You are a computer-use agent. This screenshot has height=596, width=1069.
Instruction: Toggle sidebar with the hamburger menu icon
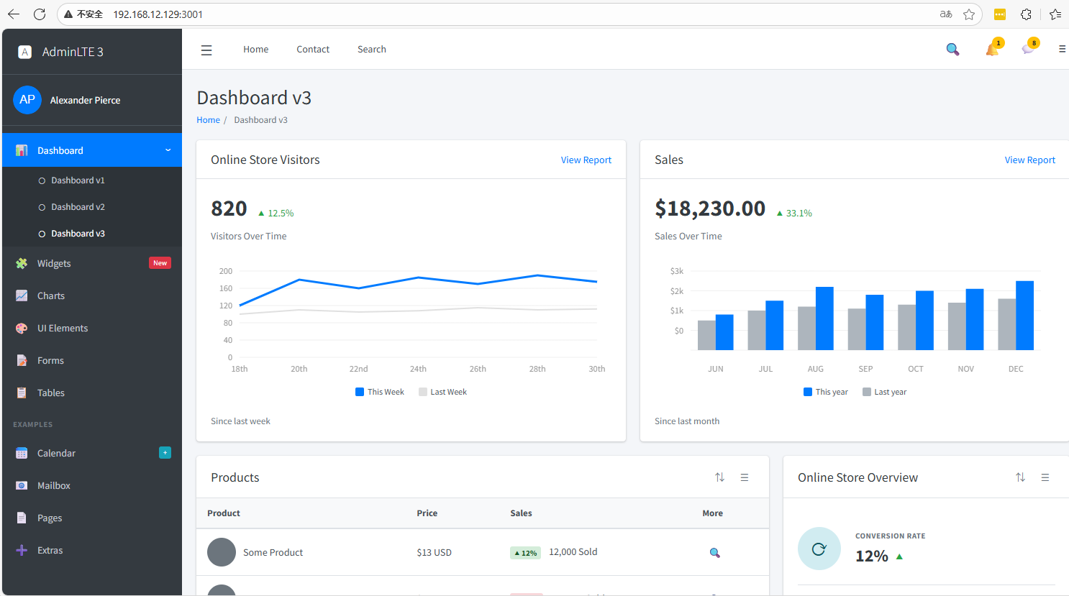pos(206,50)
